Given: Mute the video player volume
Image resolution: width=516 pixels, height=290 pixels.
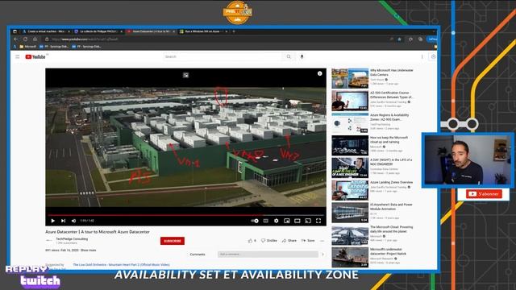Looking at the screenshot, I should (73, 221).
